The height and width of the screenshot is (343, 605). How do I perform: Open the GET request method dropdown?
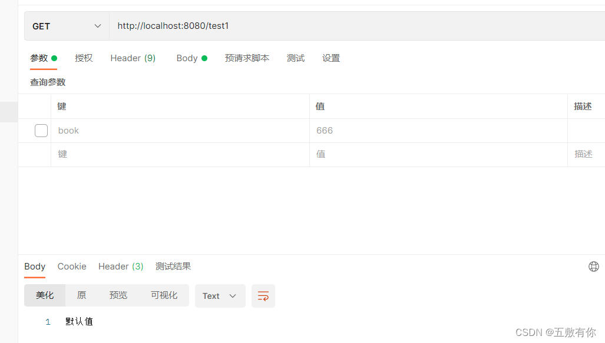pos(66,26)
